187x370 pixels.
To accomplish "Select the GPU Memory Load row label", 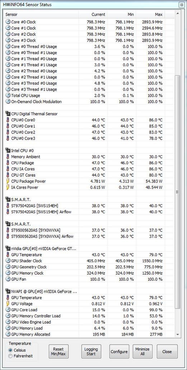I will pyautogui.click(x=27, y=329).
